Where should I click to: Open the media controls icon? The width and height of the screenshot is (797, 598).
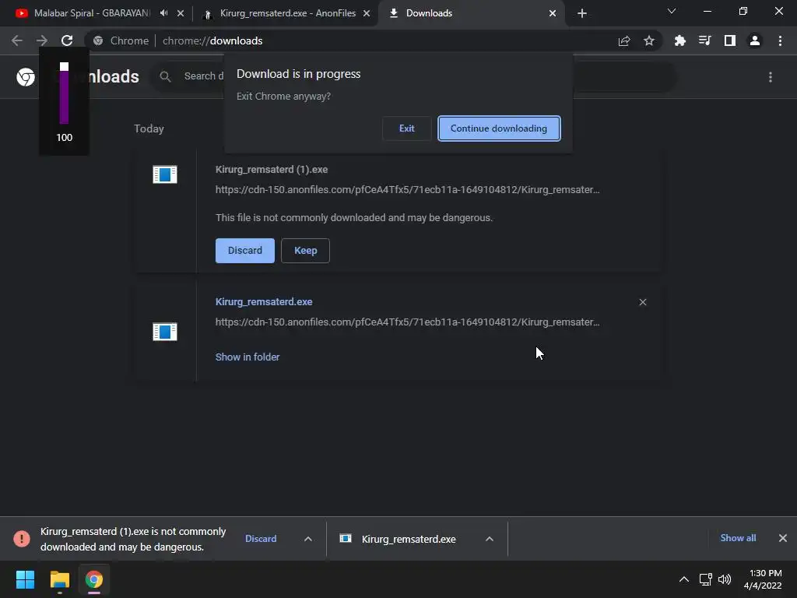[704, 40]
